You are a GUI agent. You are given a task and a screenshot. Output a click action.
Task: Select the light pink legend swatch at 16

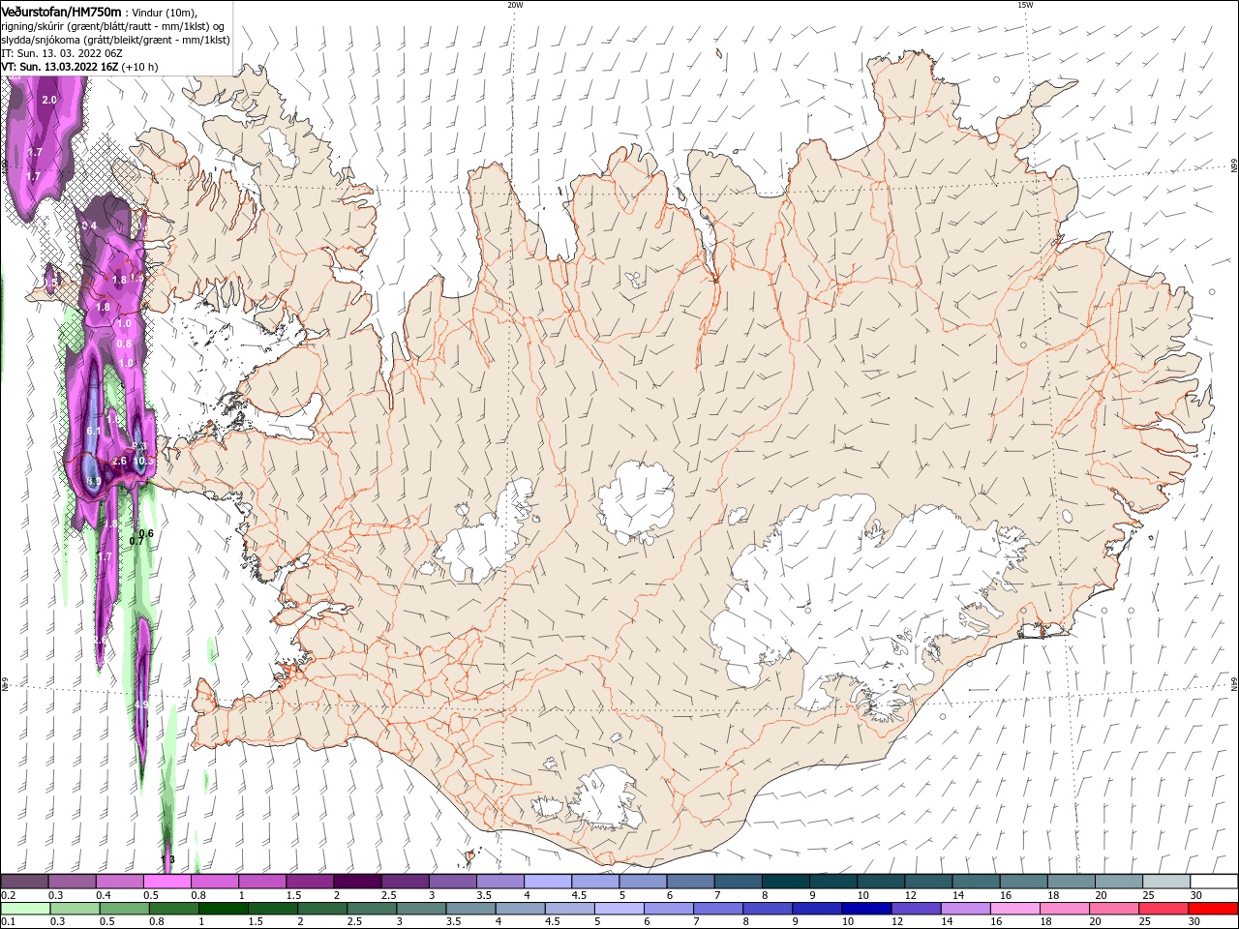point(1014,909)
